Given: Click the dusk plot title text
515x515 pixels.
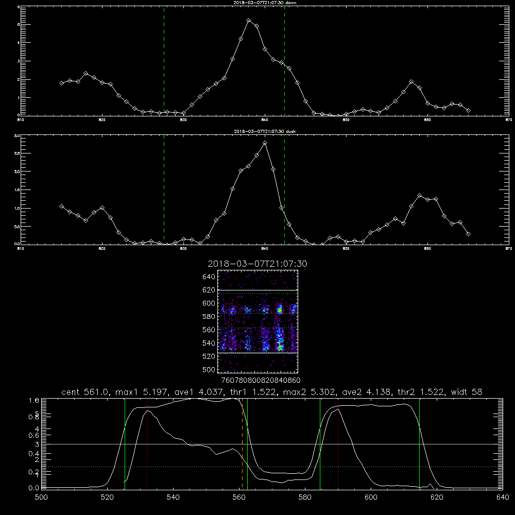Looking at the screenshot, I should [265, 131].
